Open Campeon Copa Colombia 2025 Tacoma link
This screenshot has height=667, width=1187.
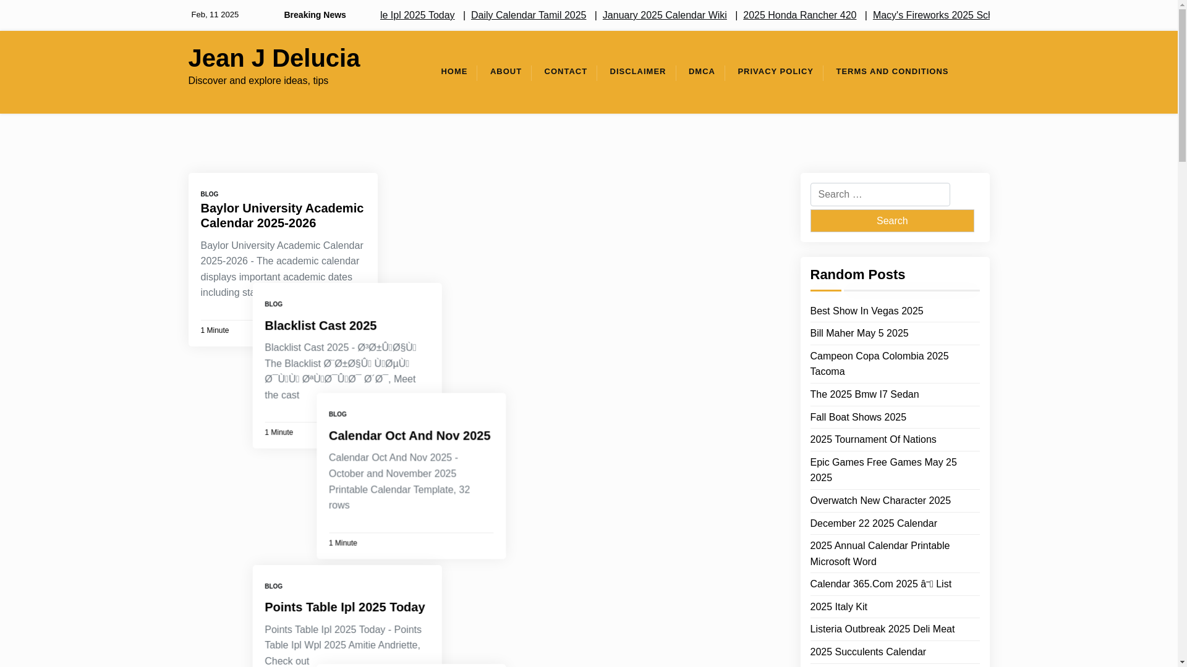pyautogui.click(x=879, y=364)
